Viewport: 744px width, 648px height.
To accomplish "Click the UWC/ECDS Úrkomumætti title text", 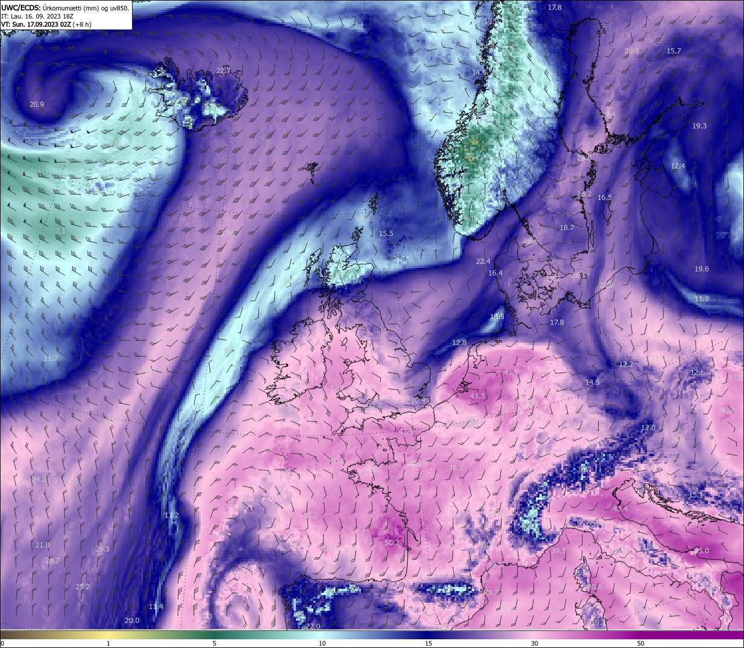I will coord(65,8).
